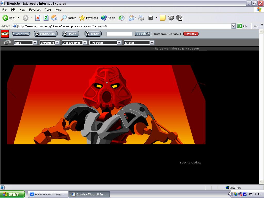Open the Mail button dropdown arrow
Image resolution: width=264 pixels, height=198 pixels.
(135, 18)
